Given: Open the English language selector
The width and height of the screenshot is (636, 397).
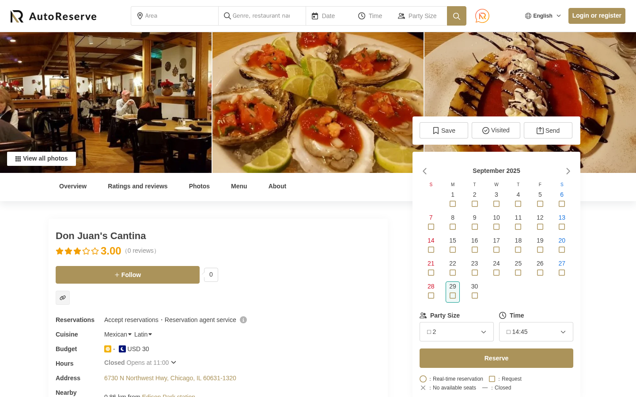Looking at the screenshot, I should click(543, 16).
